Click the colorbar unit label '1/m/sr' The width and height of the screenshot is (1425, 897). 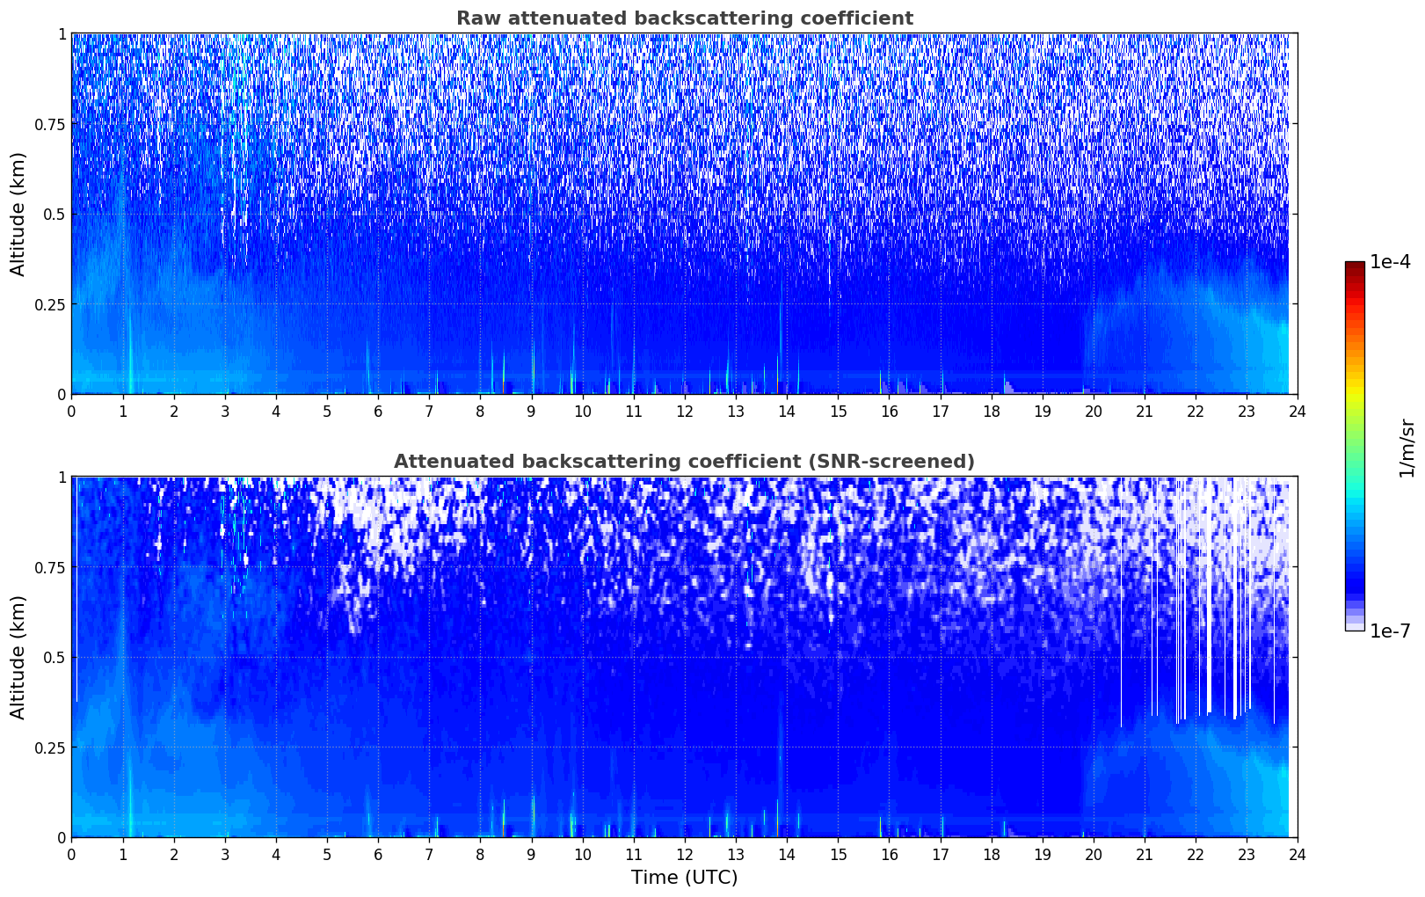click(x=1407, y=448)
